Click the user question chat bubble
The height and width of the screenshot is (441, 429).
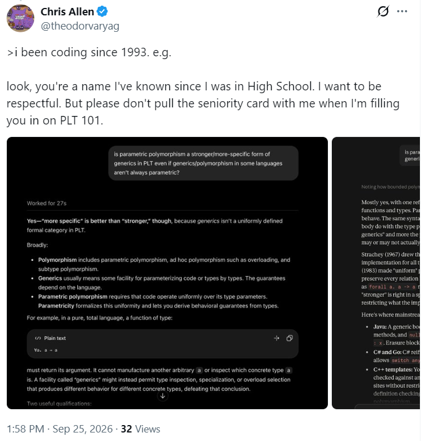click(x=203, y=163)
